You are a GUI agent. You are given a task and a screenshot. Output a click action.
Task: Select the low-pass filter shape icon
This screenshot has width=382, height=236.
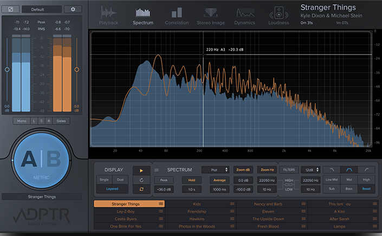coord(332,170)
